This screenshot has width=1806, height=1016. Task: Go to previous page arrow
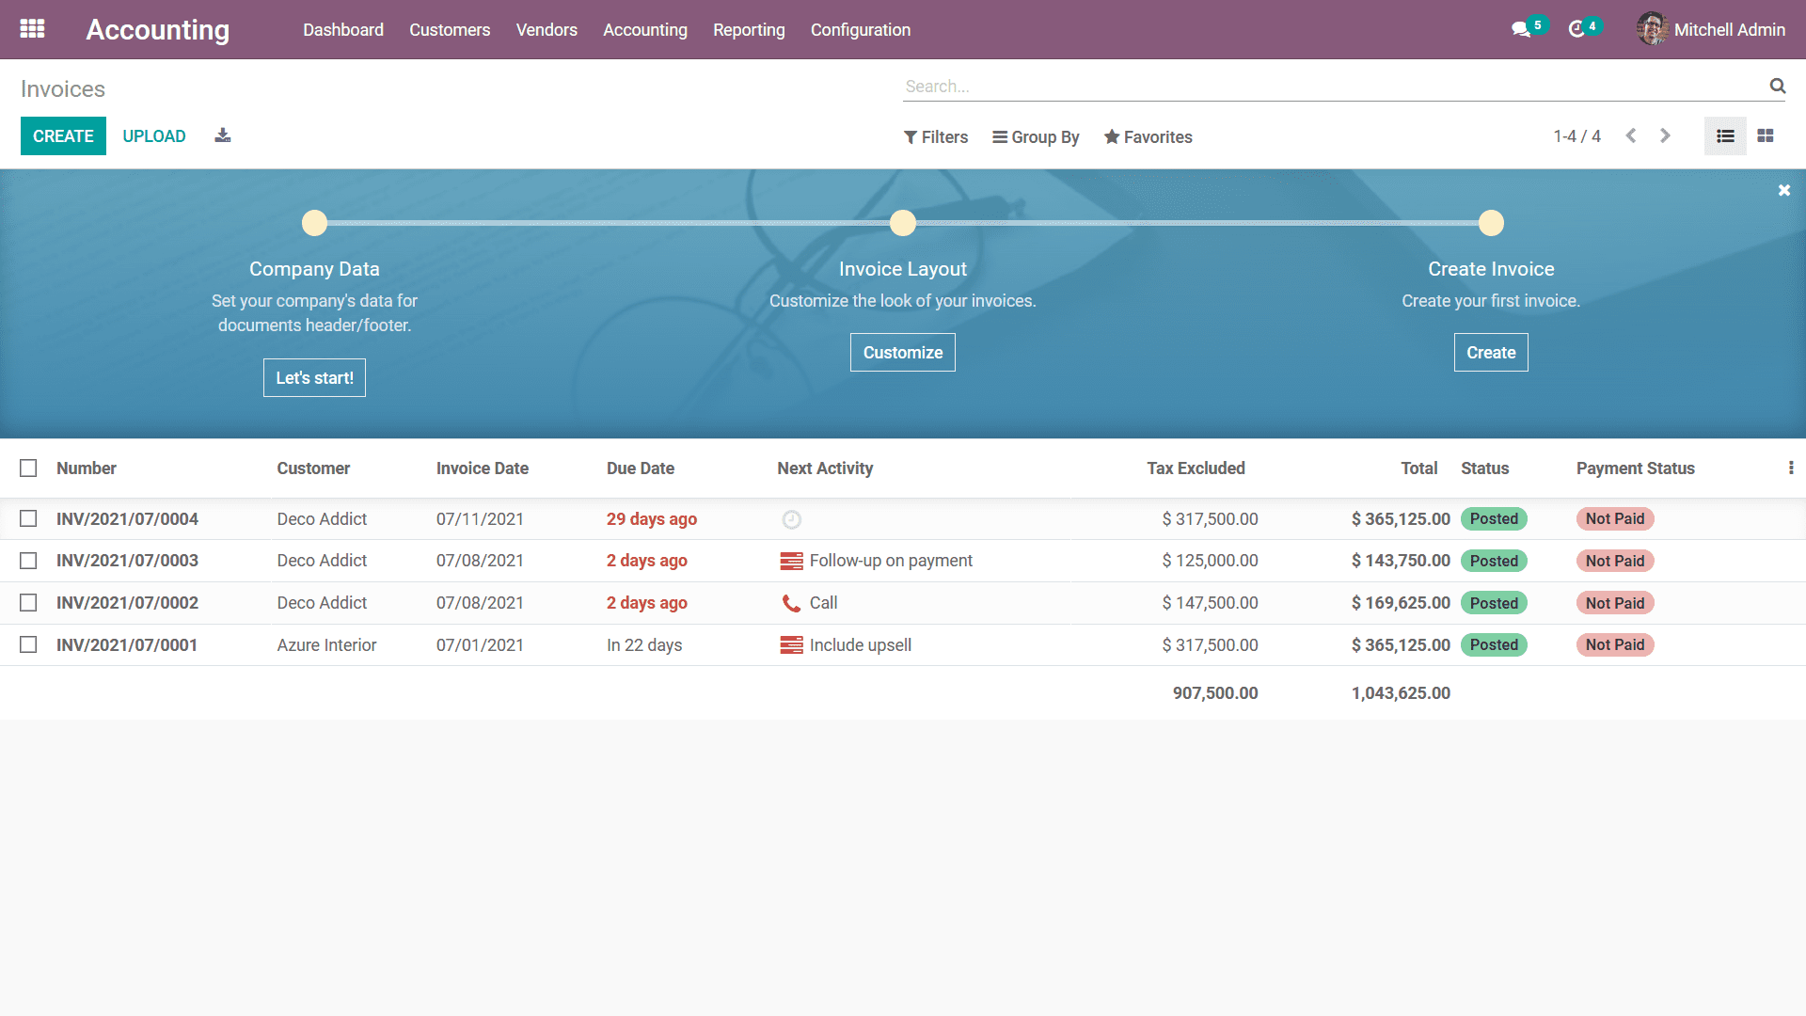(x=1631, y=136)
